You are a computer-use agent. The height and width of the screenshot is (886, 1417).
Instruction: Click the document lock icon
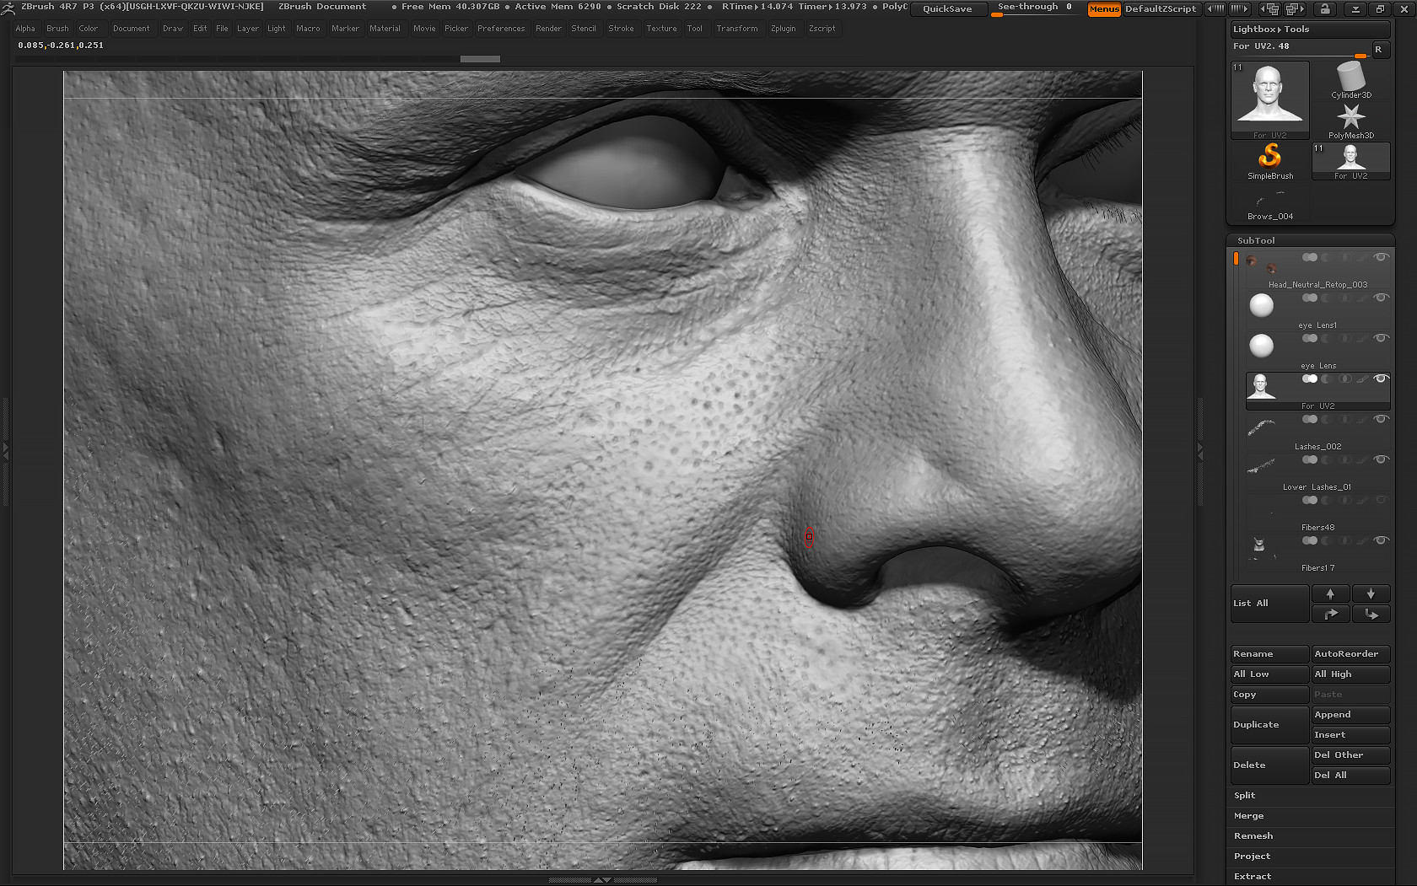click(1325, 8)
